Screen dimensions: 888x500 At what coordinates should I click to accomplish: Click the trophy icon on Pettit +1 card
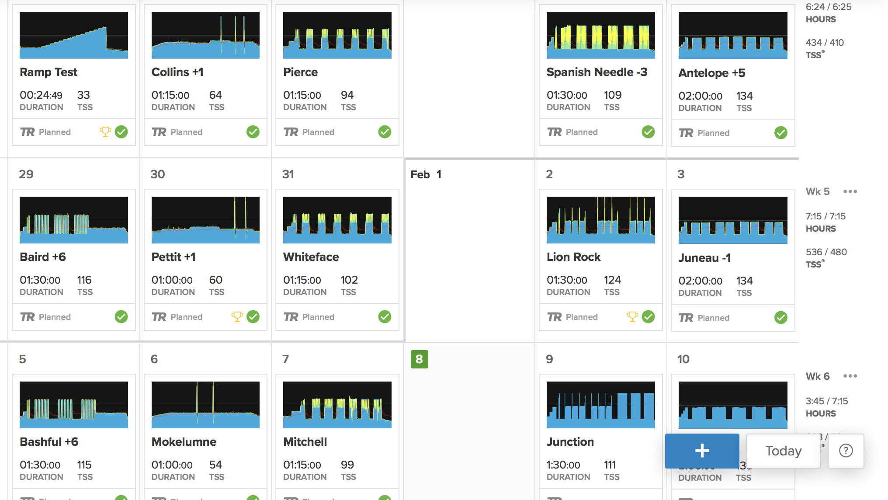(237, 316)
